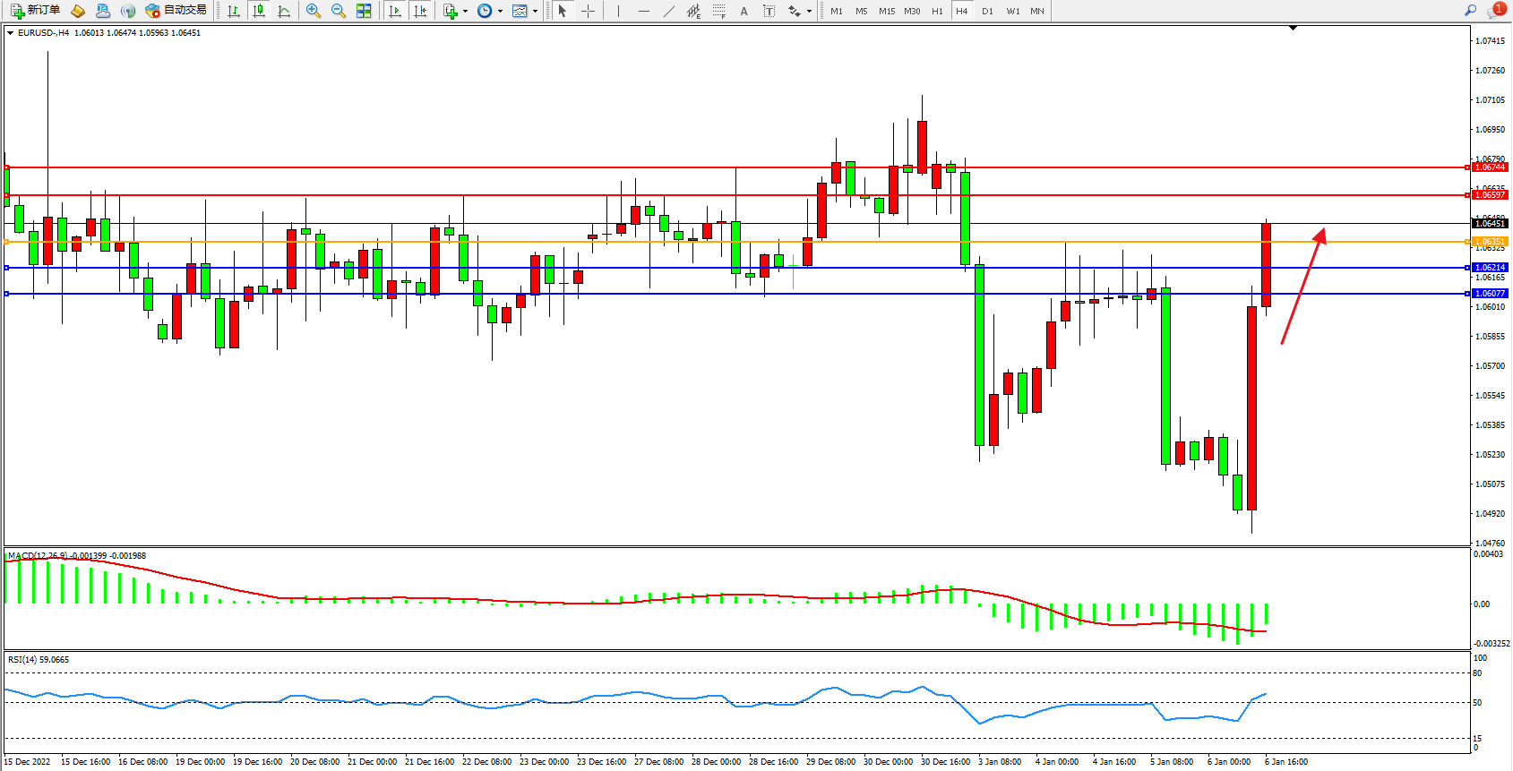Select the crosshair tool
The height and width of the screenshot is (771, 1513).
coord(588,11)
